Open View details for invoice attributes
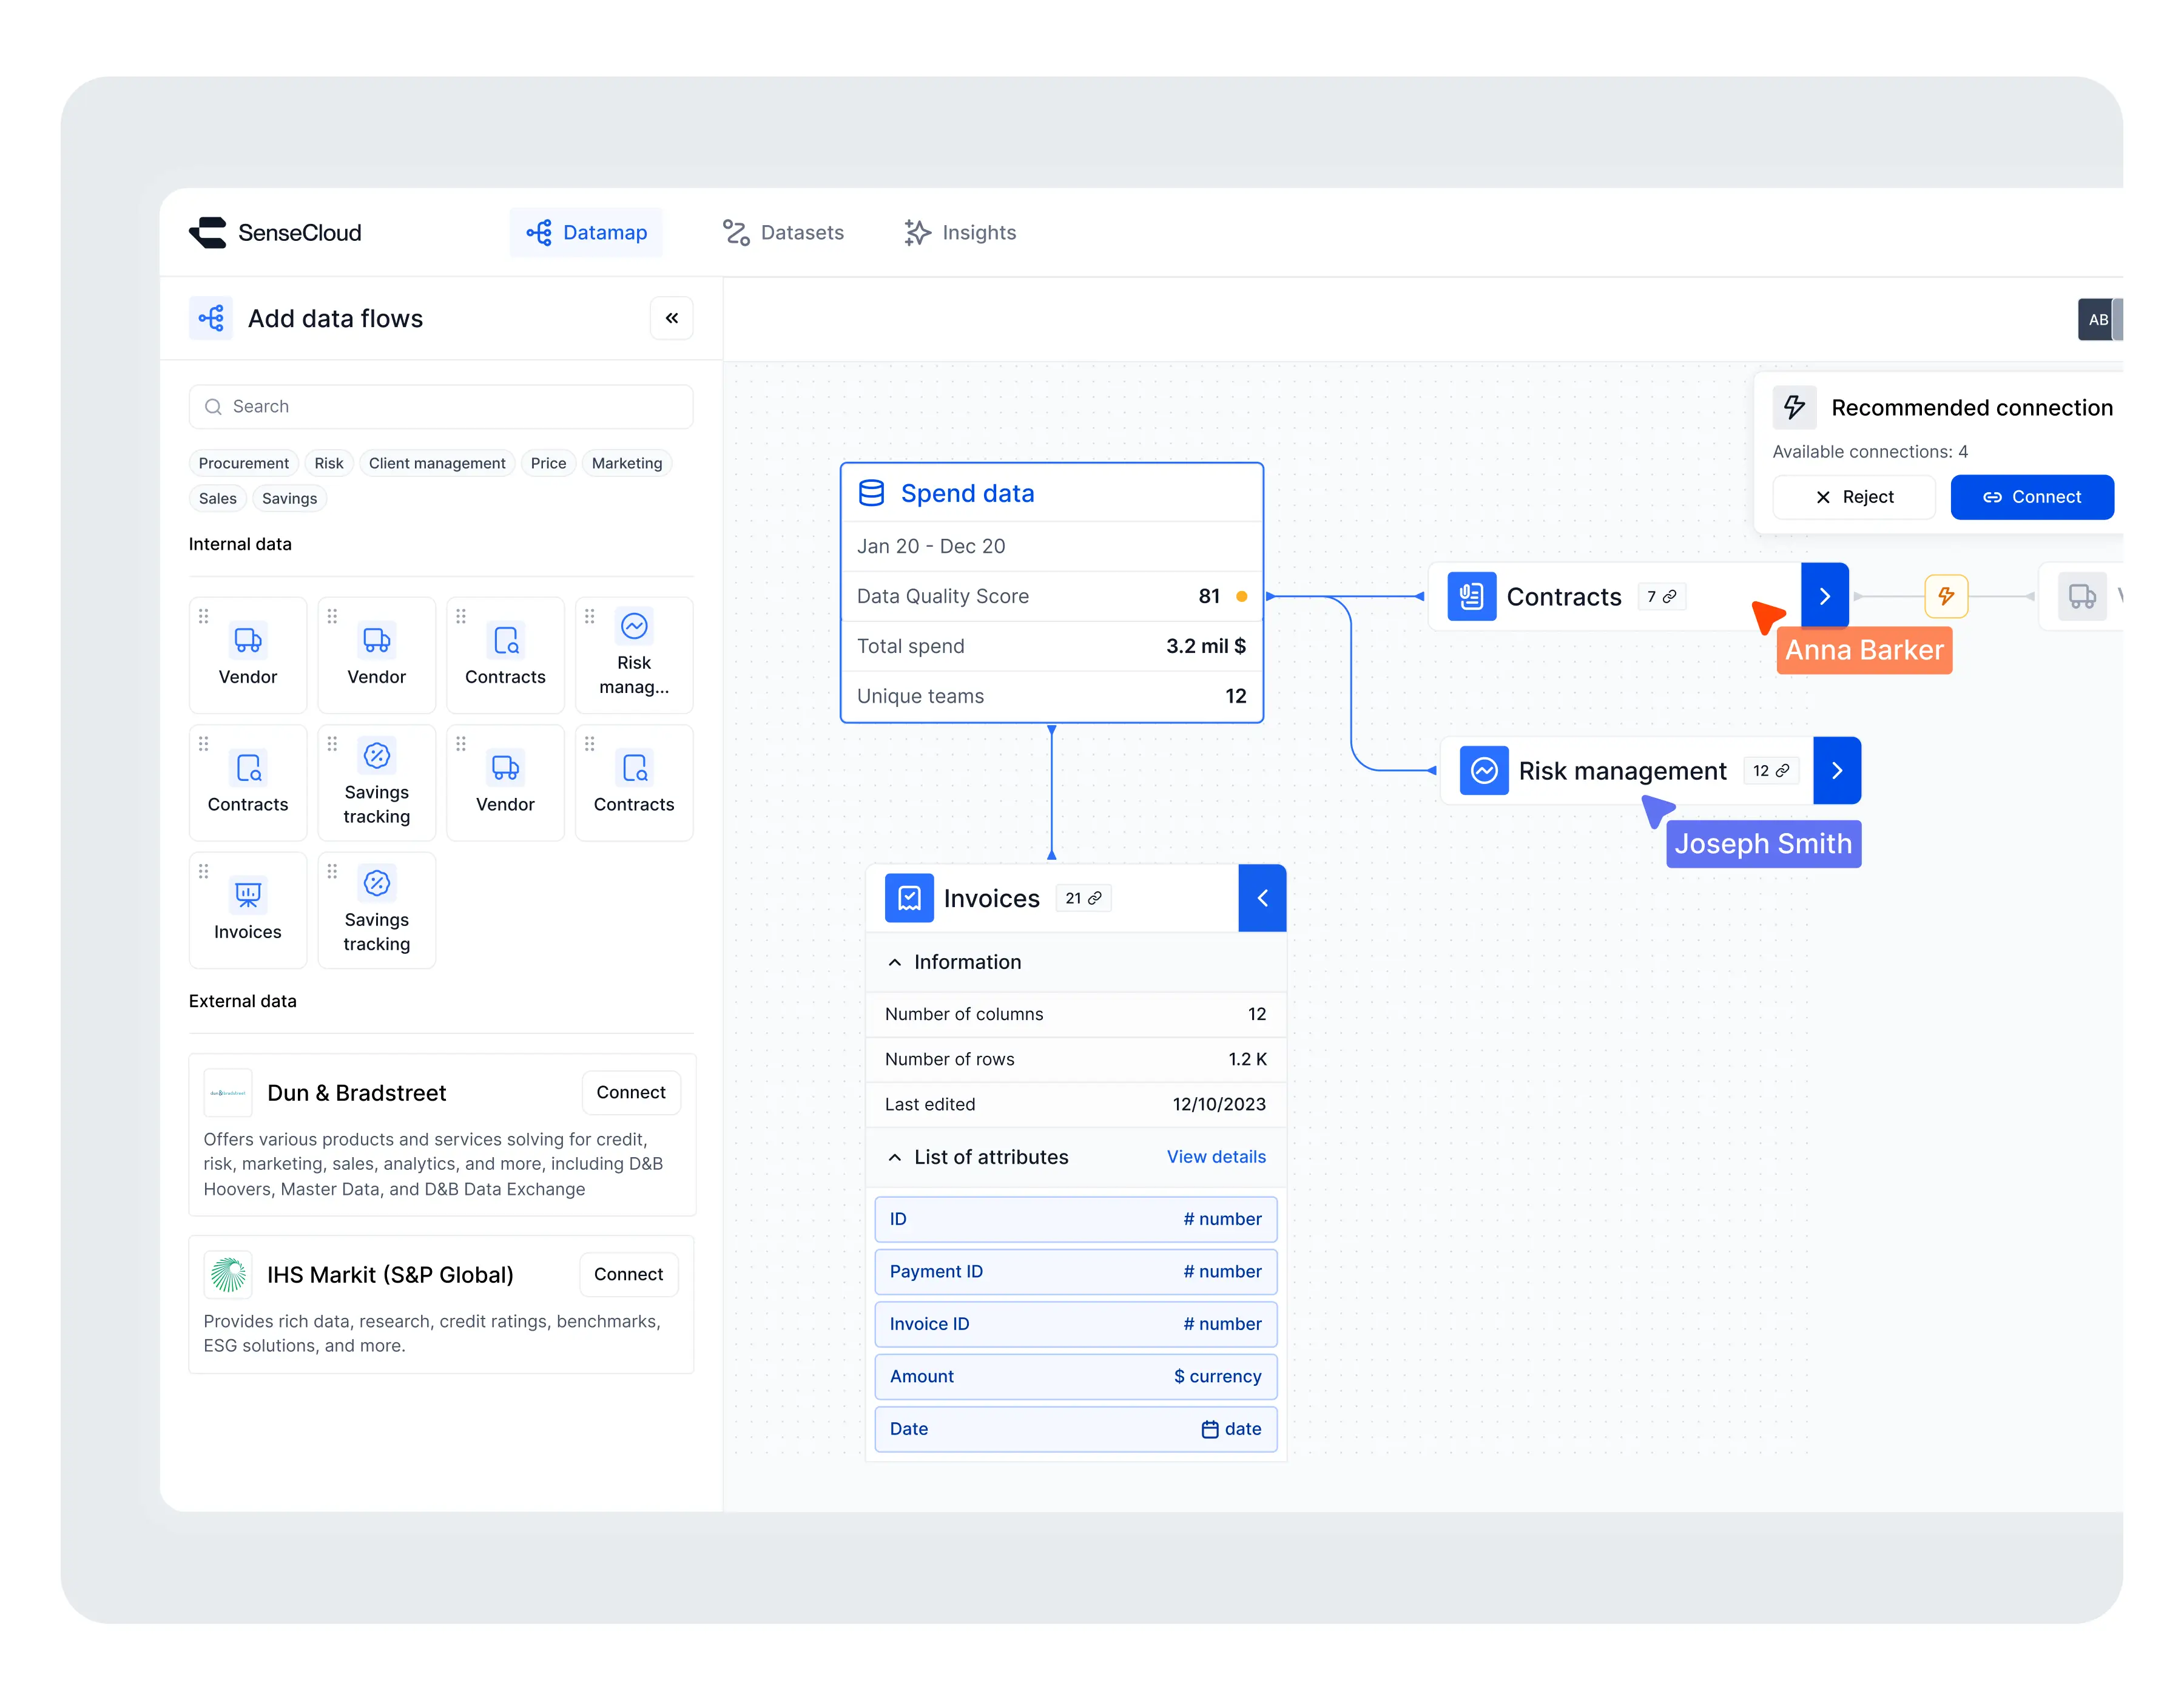2184x1699 pixels. (1216, 1157)
